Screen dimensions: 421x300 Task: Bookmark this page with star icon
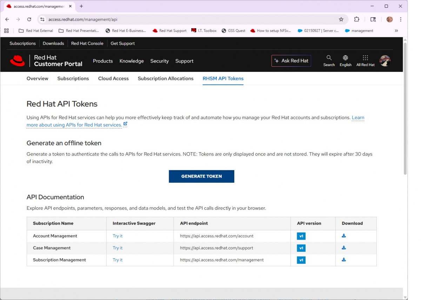coord(341,19)
